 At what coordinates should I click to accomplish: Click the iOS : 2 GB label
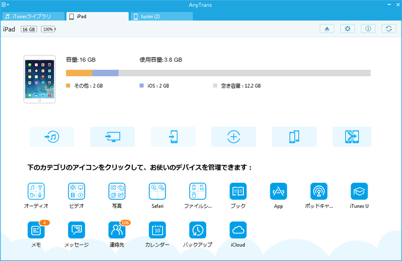(x=158, y=86)
